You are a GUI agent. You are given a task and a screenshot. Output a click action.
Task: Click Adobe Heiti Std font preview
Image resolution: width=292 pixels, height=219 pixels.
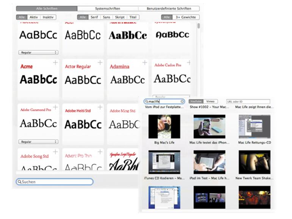click(83, 124)
